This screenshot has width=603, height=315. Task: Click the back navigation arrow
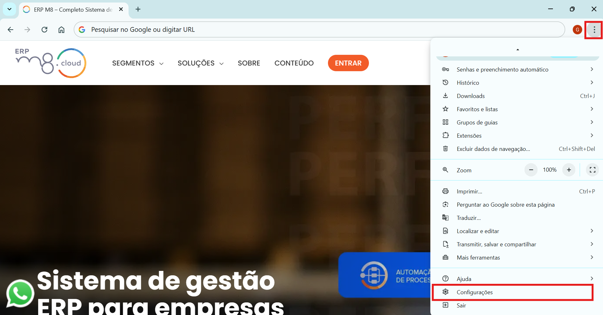[x=10, y=30]
